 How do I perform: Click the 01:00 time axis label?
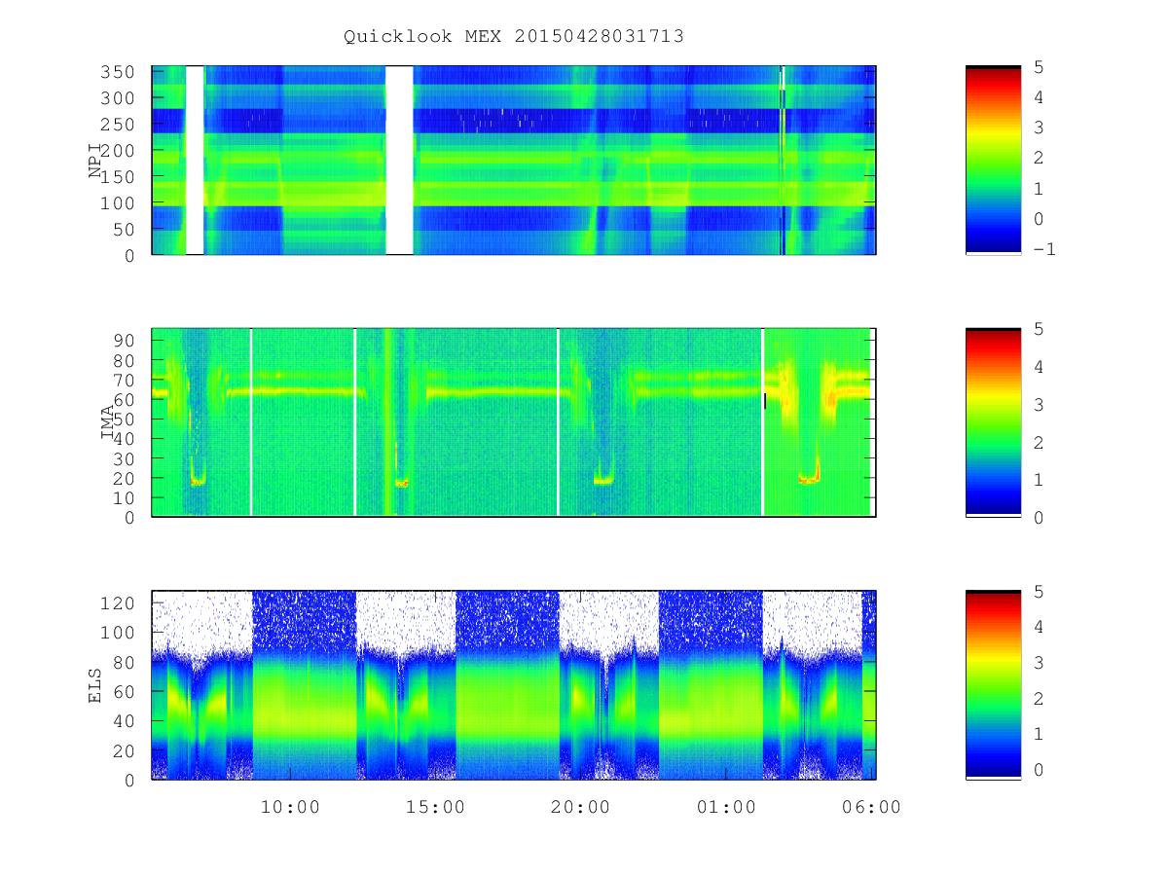726,807
